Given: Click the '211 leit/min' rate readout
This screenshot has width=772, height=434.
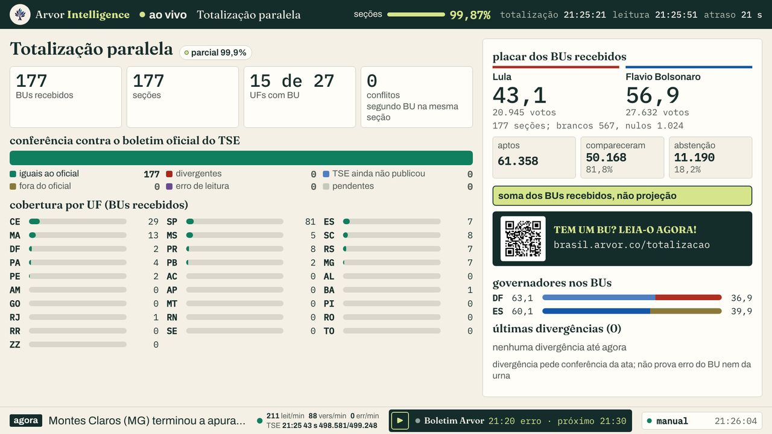Looking at the screenshot, I should click(285, 416).
